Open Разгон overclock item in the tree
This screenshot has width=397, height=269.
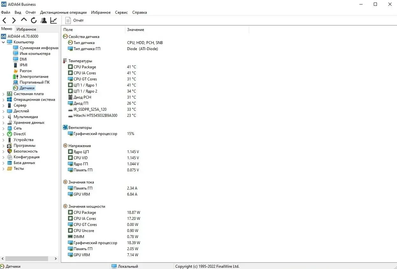click(x=25, y=71)
